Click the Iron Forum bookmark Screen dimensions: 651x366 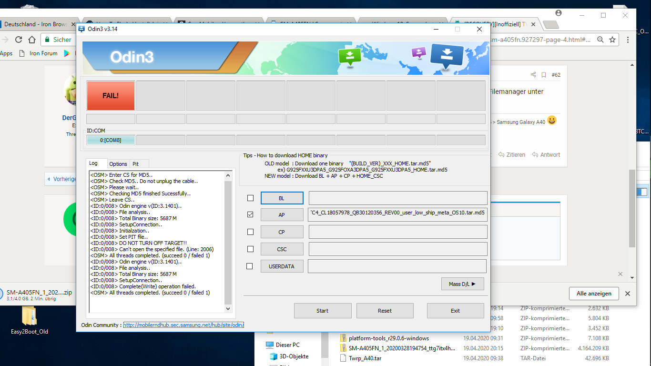click(39, 53)
